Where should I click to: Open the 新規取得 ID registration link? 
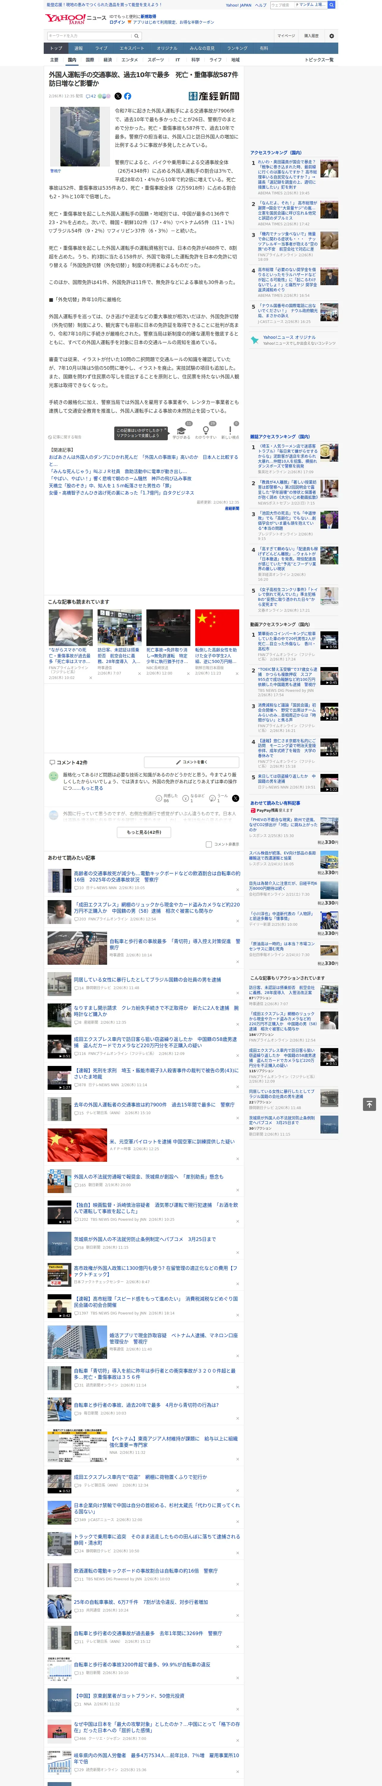(x=148, y=16)
